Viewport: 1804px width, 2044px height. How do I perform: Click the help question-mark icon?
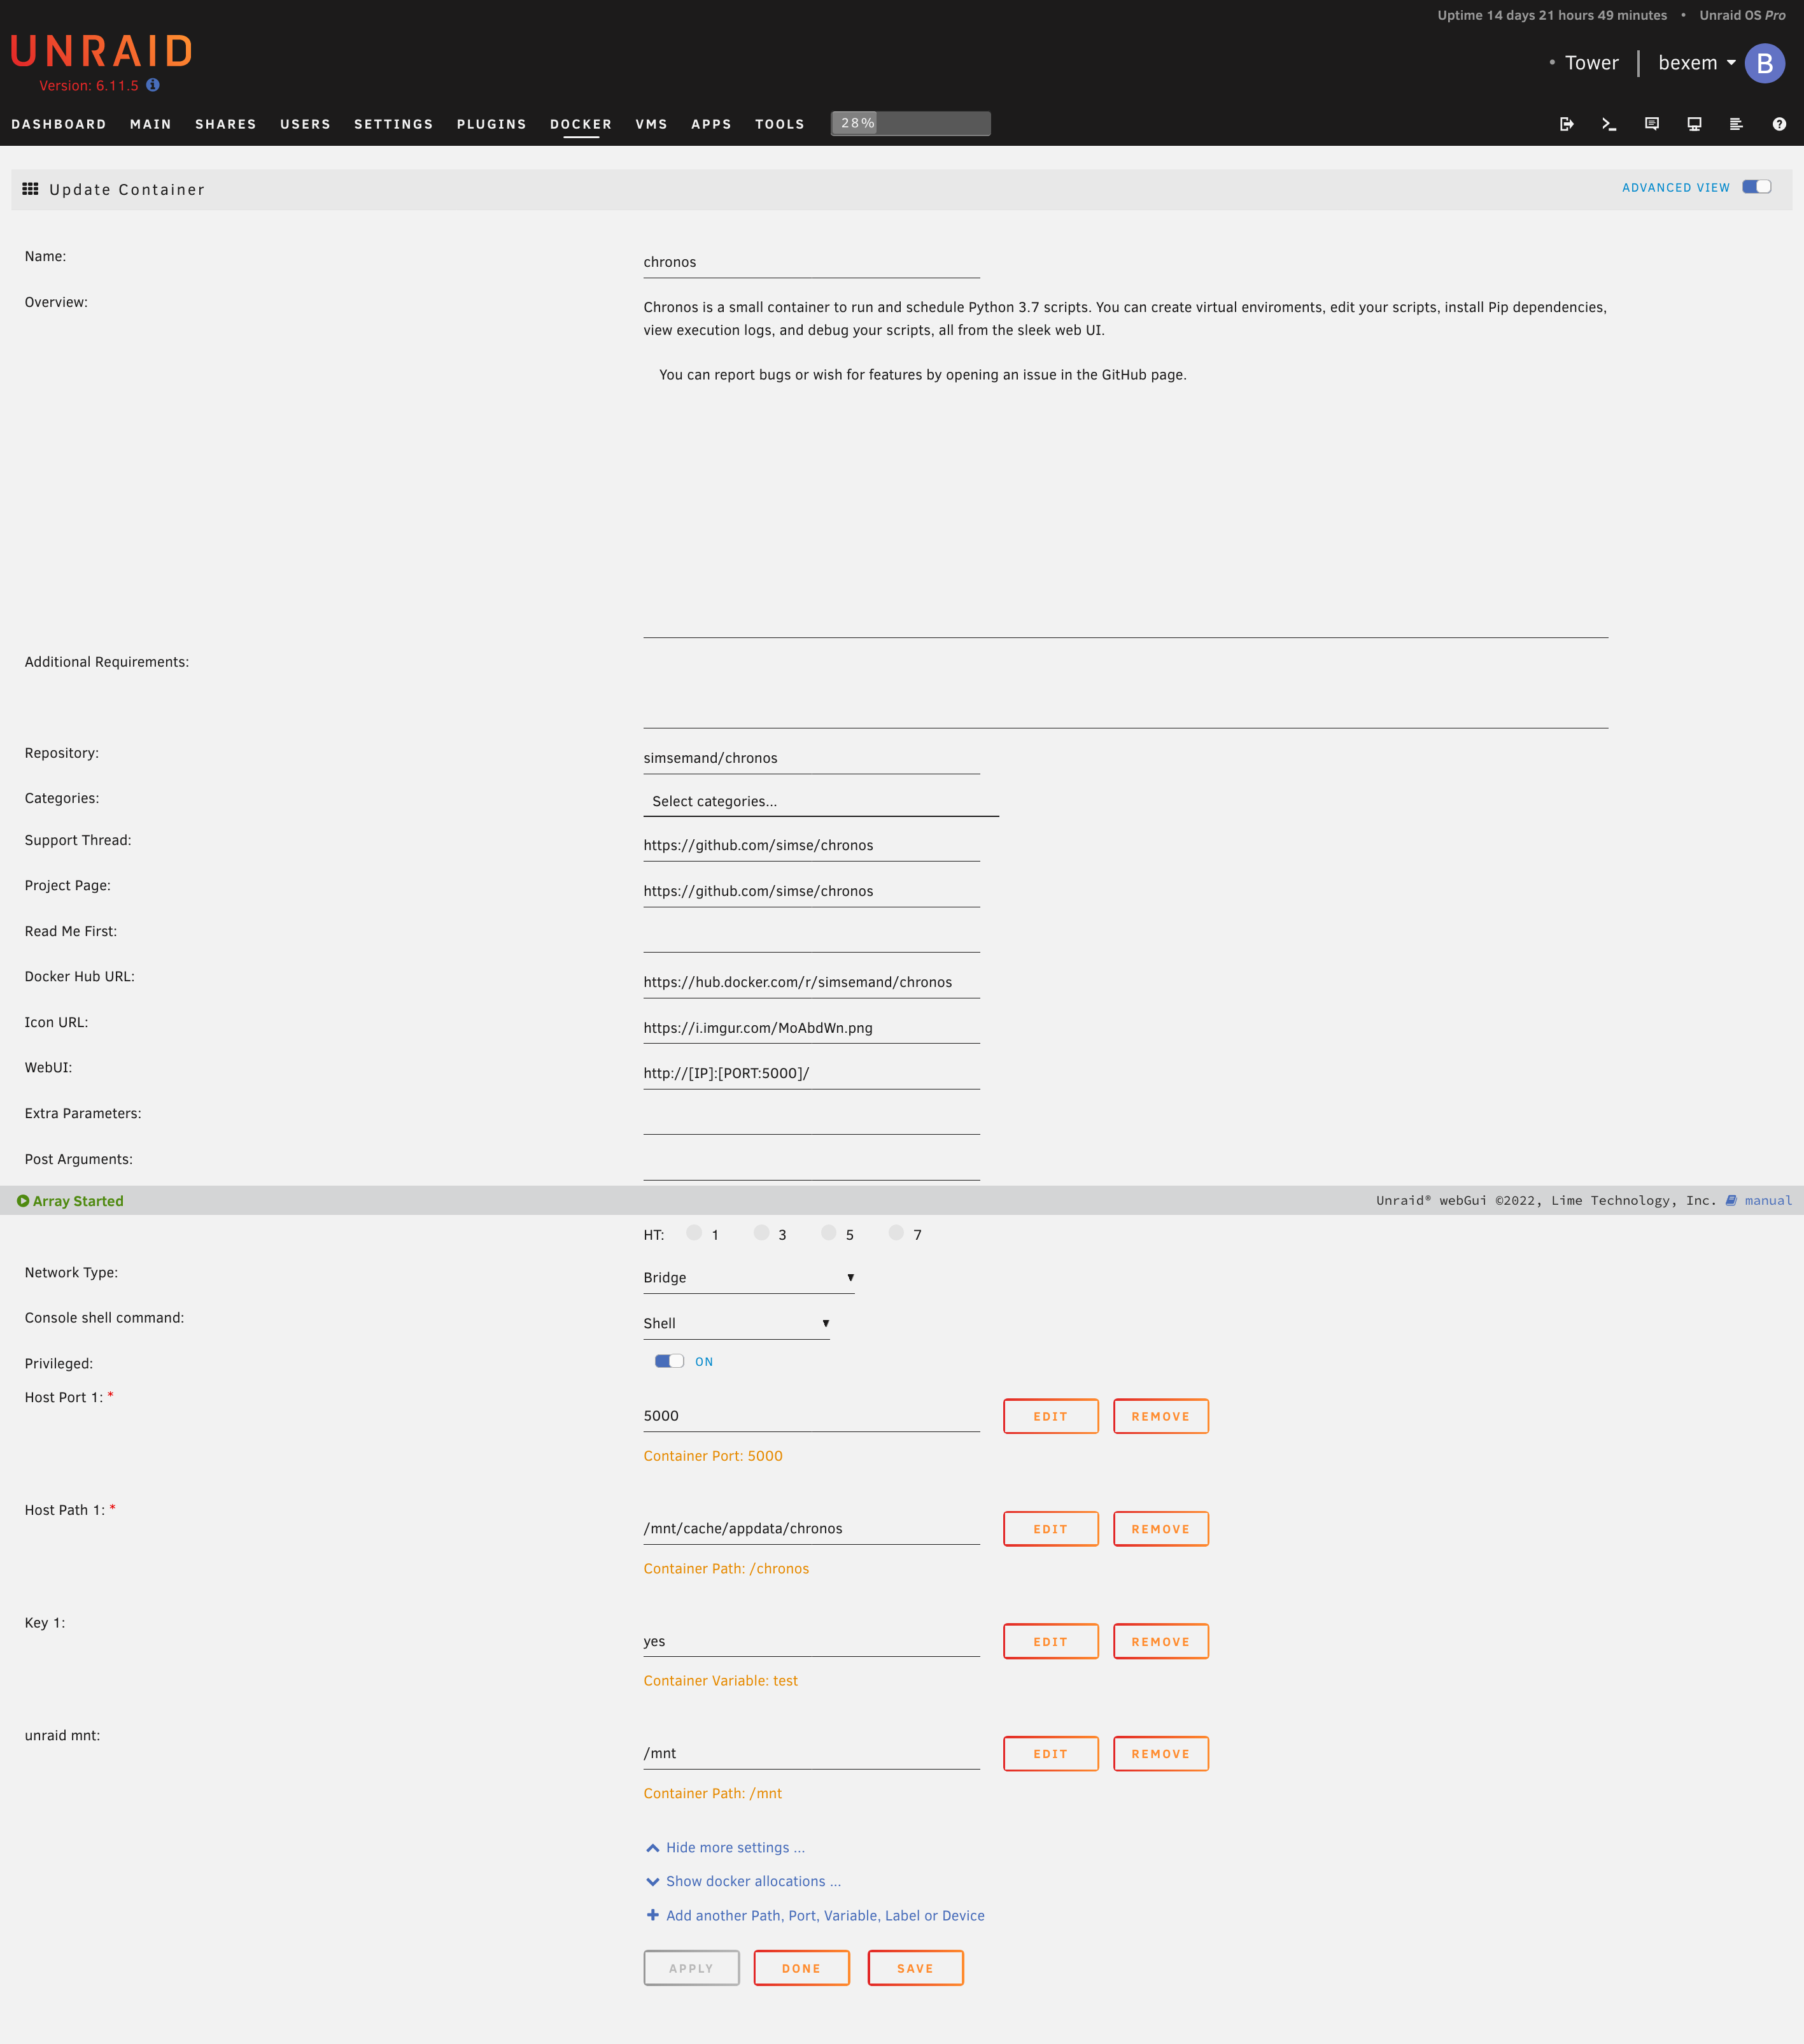(x=1780, y=124)
